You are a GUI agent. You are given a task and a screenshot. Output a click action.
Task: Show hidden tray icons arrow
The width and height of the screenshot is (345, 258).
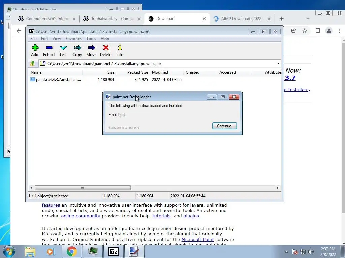click(x=286, y=252)
